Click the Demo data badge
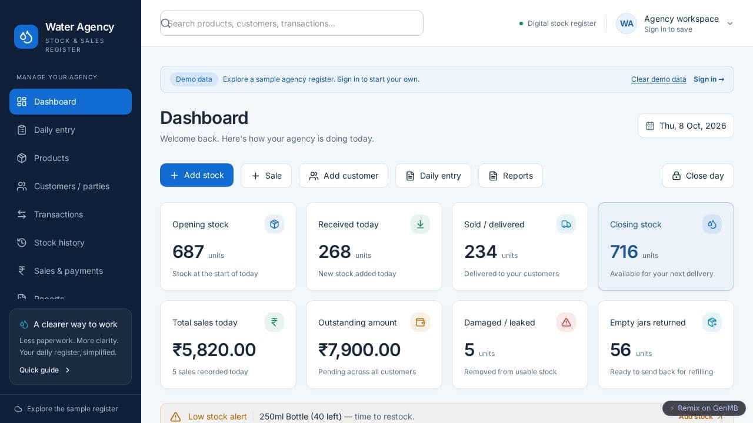Image resolution: width=753 pixels, height=423 pixels. [x=194, y=79]
